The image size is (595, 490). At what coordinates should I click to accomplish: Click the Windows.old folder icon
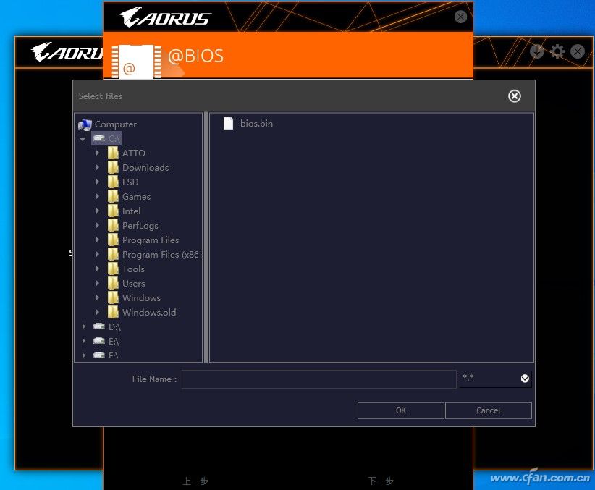pyautogui.click(x=113, y=312)
